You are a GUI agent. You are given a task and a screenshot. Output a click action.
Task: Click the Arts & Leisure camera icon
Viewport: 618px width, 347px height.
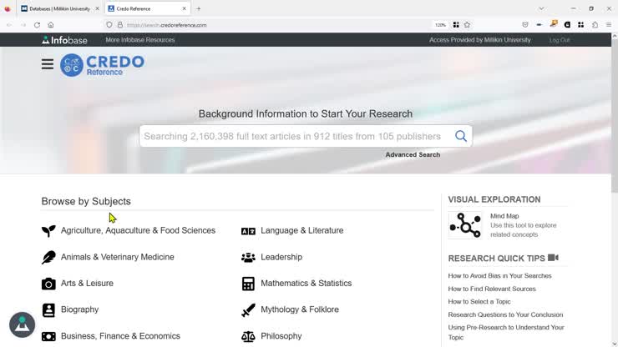click(48, 284)
